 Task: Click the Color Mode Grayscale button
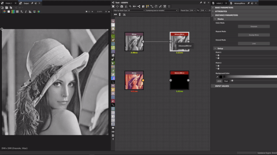(x=254, y=27)
